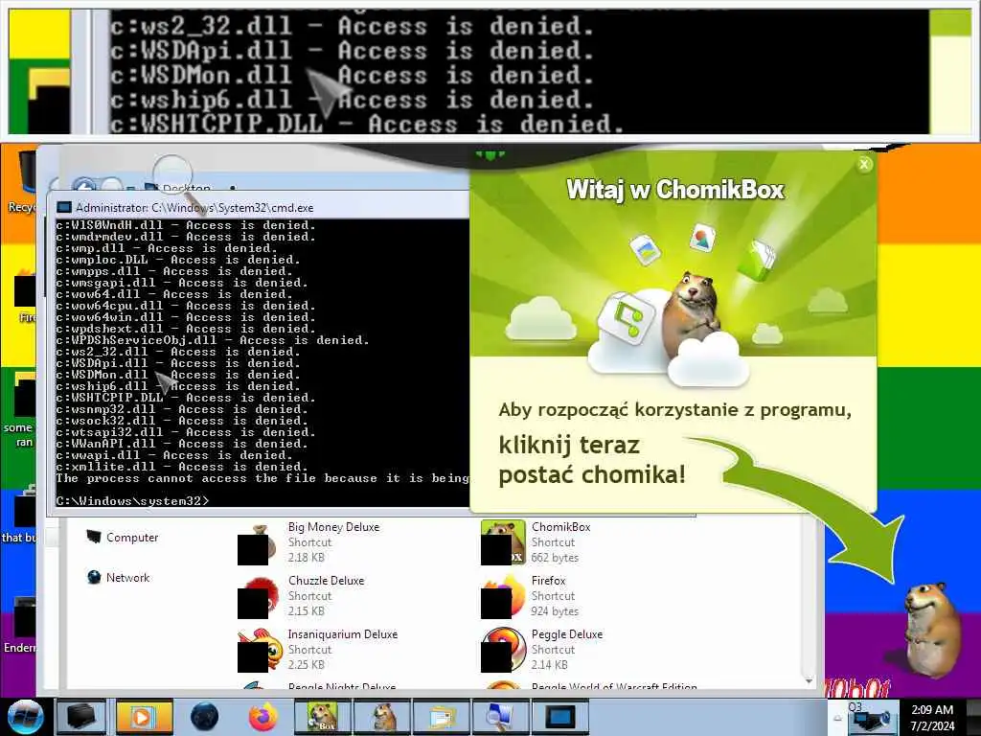Switch to the Explorer folder taskbar button
Screen dimensions: 981x736
tap(442, 717)
